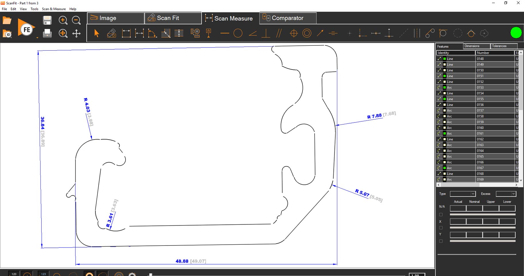The width and height of the screenshot is (524, 276).
Task: Click the green status indicator circle
Action: point(516,32)
